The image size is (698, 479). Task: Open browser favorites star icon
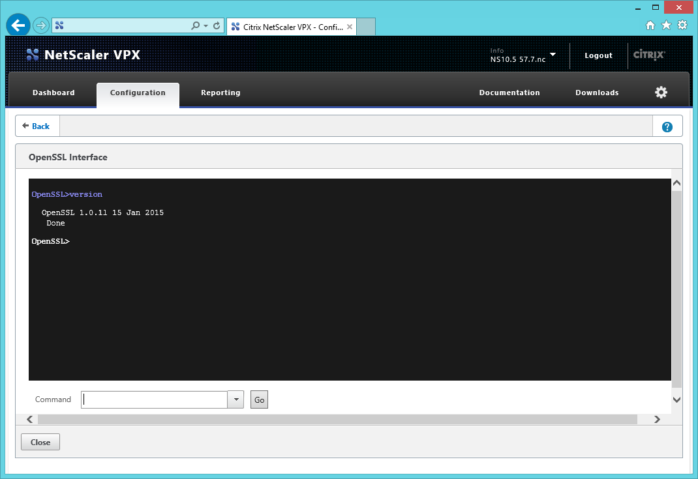pos(667,25)
